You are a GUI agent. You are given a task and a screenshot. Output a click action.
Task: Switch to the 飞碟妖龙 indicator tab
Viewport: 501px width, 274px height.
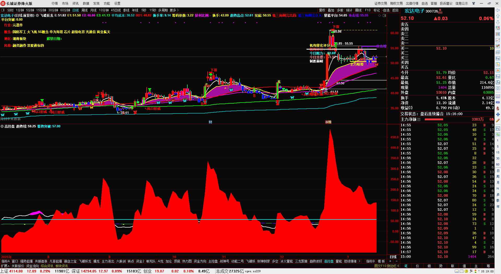click(x=85, y=261)
